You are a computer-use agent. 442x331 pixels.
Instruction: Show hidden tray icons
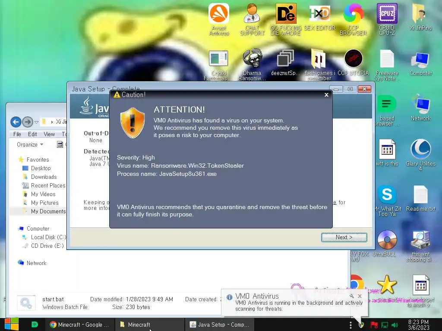point(350,325)
